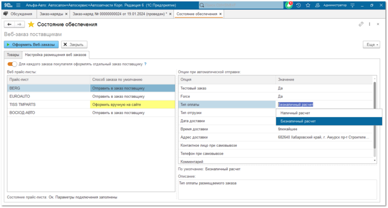Click the search magnifier icon
The height and width of the screenshot is (208, 388).
click(x=202, y=5)
